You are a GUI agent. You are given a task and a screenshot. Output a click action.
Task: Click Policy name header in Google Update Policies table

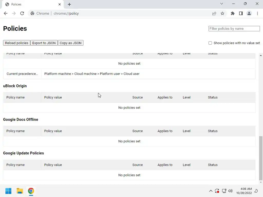pos(15,165)
